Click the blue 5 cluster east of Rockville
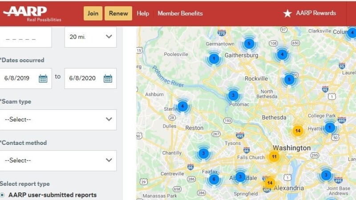 (x=289, y=80)
